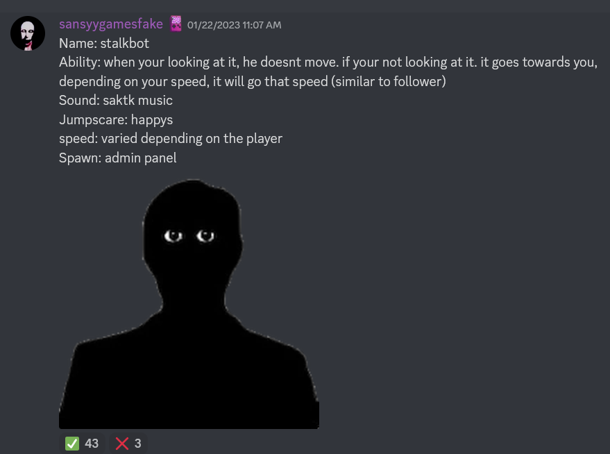
Task: Click the 43 reaction count
Action: click(92, 443)
